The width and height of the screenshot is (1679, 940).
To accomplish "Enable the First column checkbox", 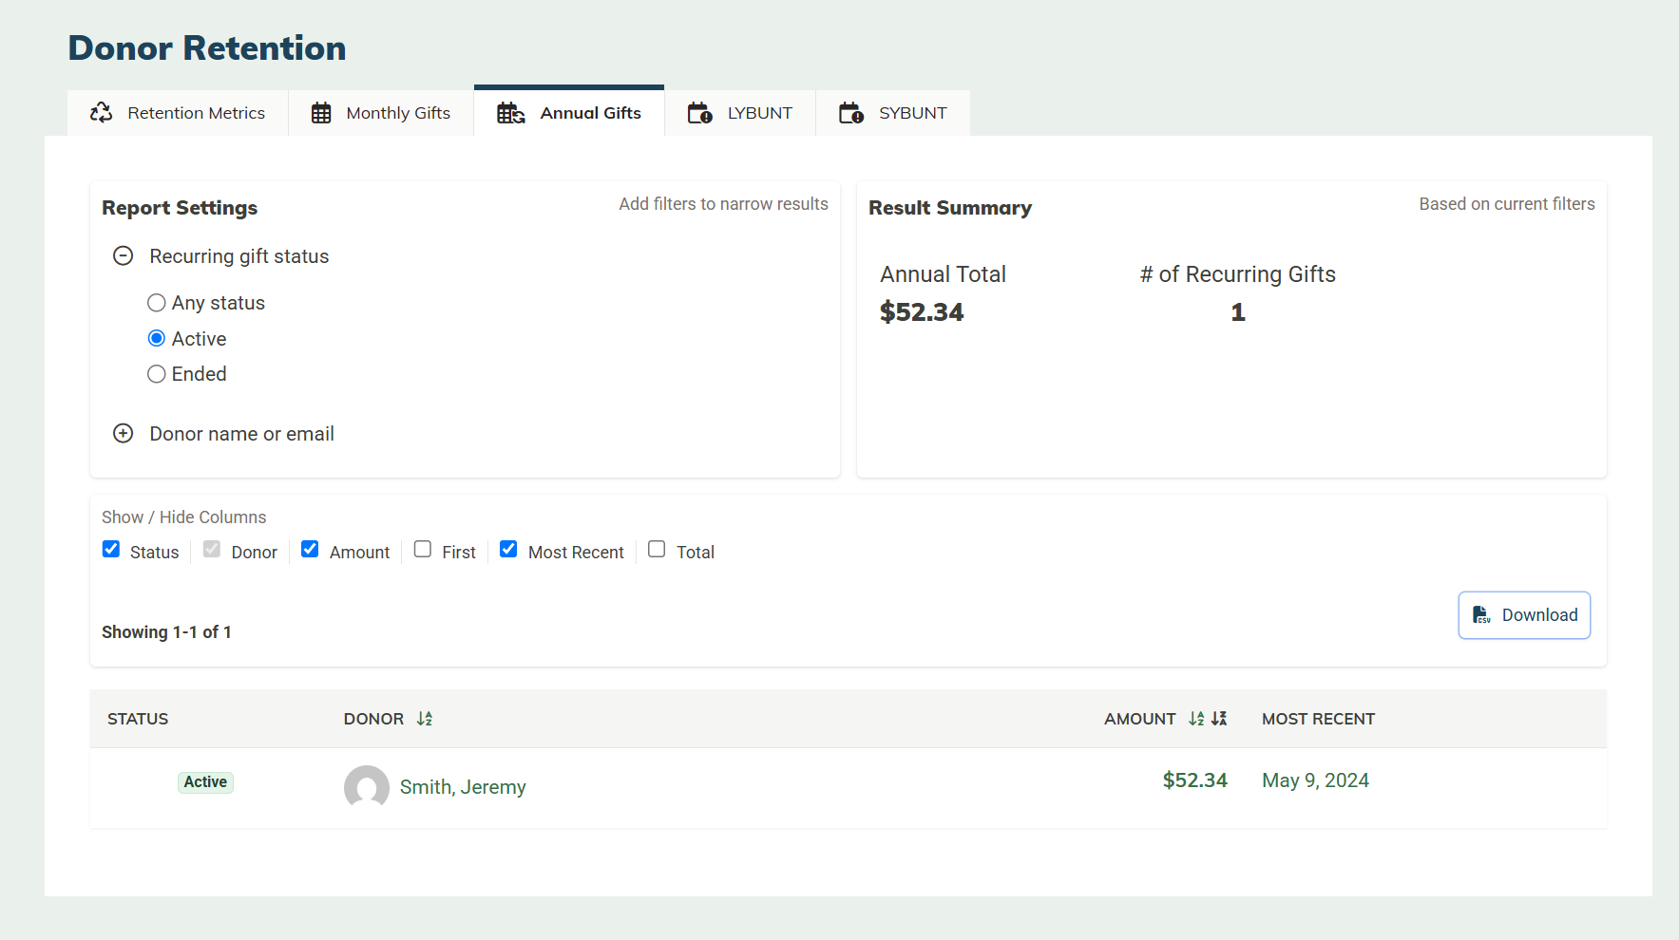I will point(423,550).
